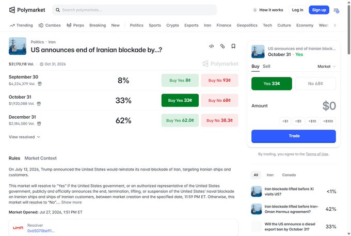Click the clock icon beside Oct 31, 2026

pos(42,64)
